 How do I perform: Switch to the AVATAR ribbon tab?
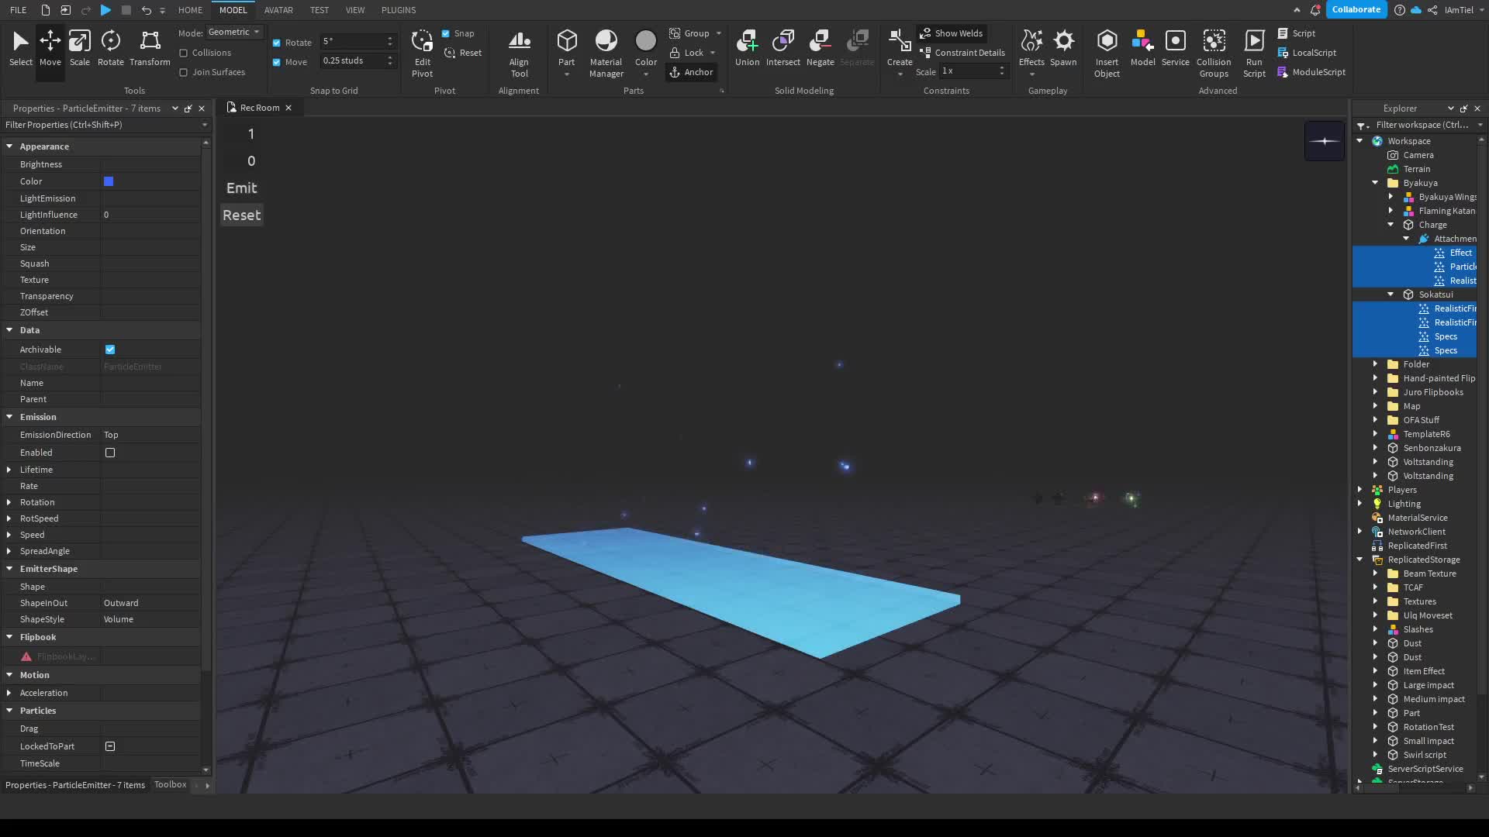[x=278, y=10]
